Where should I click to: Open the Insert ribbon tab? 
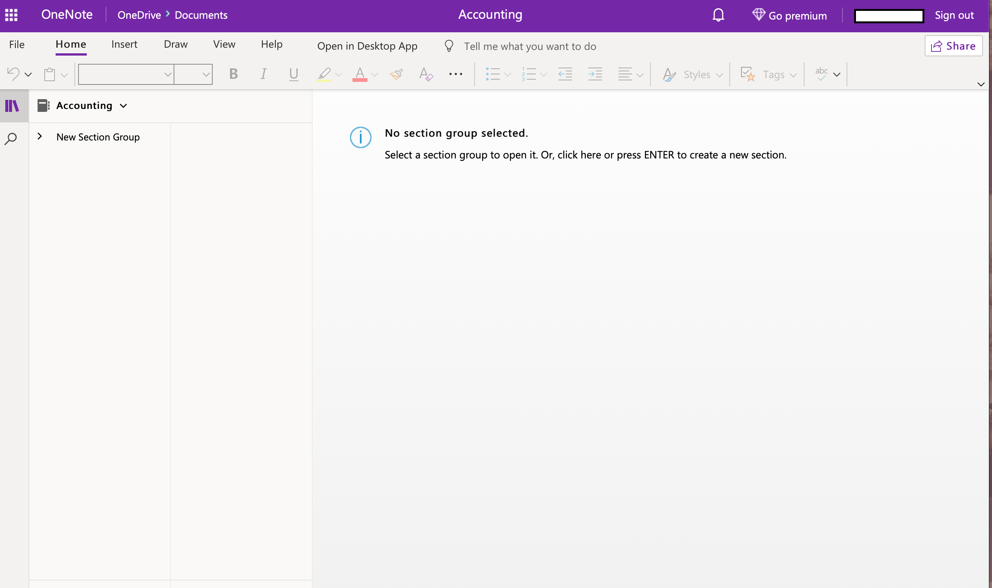coord(124,44)
